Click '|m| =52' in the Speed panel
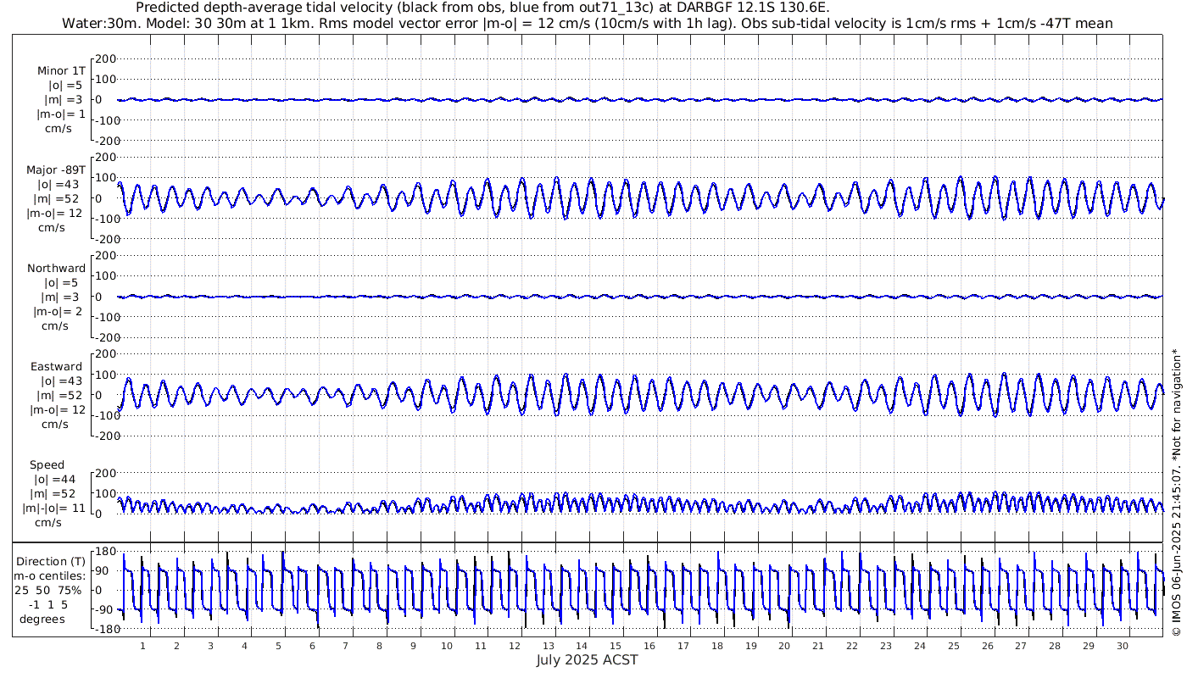This screenshot has width=1187, height=678. (55, 493)
